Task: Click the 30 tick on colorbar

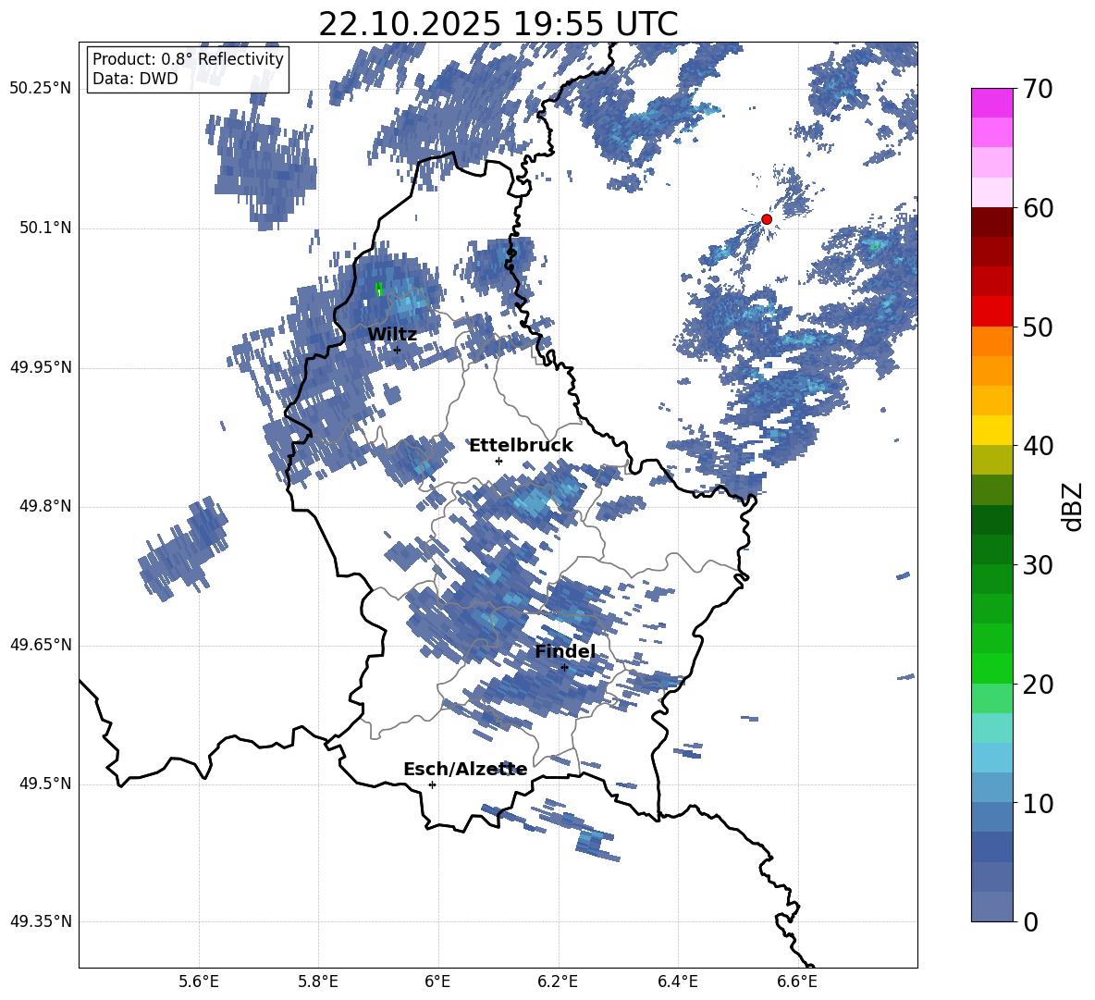Action: [1038, 565]
